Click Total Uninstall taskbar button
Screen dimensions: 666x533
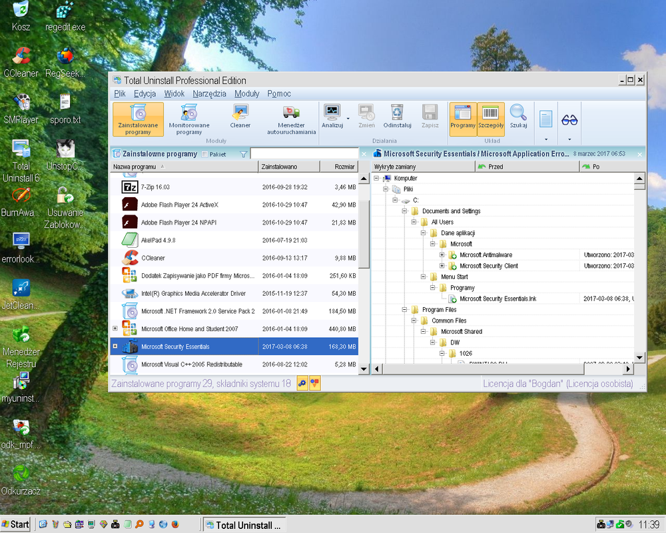[244, 525]
